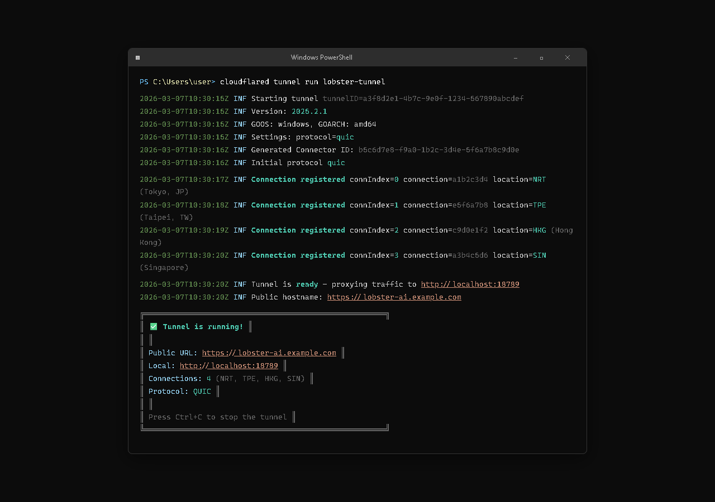Click the cloudflared tunnel run lobster-tunnel command
Viewport: 715px width, 502px height.
[302, 82]
